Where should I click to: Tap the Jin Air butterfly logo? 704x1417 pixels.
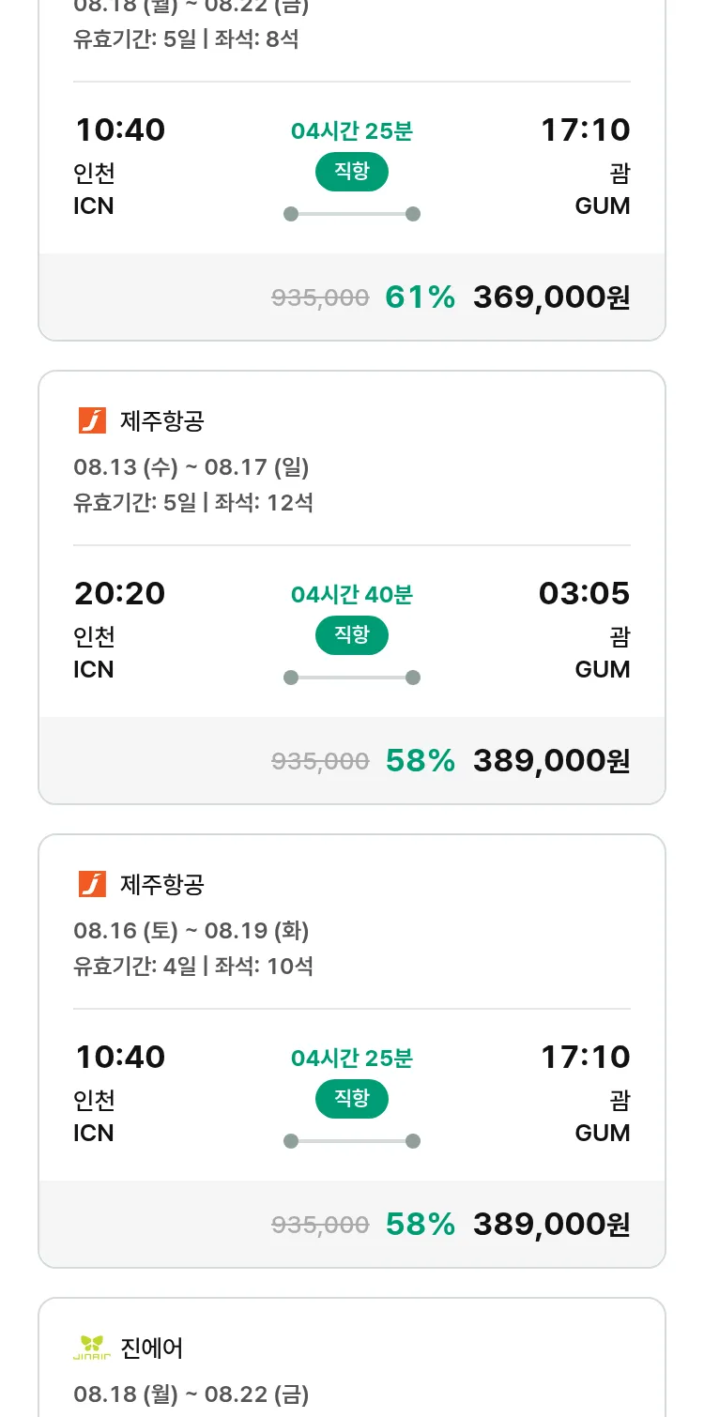coord(92,1348)
